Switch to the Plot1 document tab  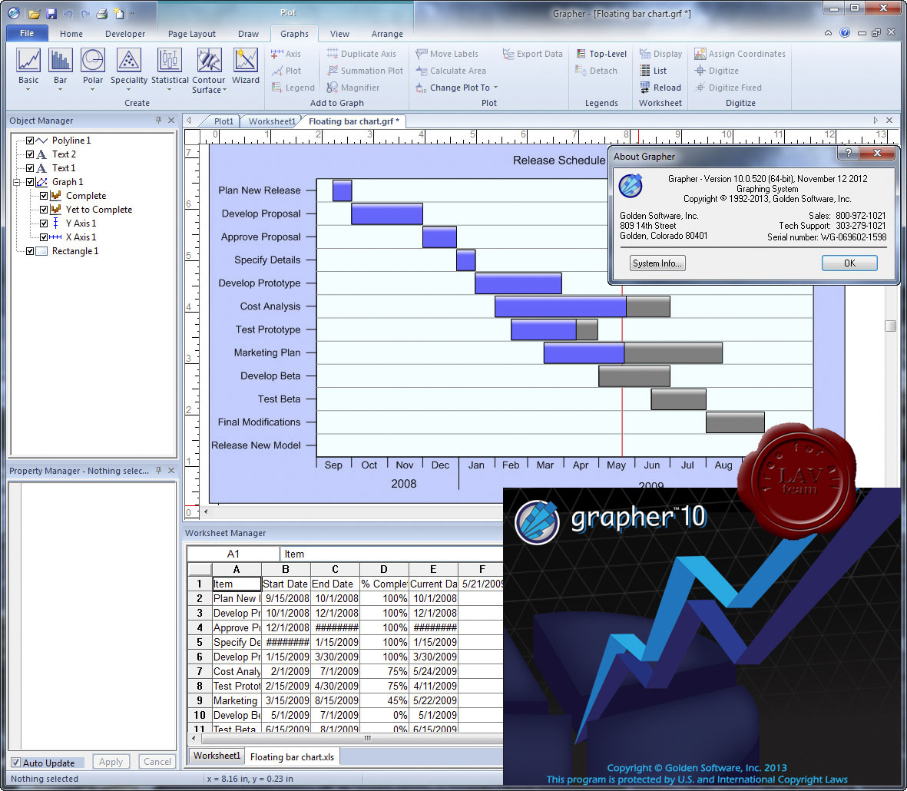tap(223, 121)
